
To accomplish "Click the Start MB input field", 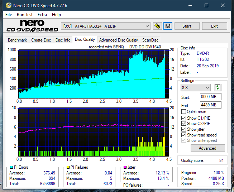I will click(x=210, y=97).
